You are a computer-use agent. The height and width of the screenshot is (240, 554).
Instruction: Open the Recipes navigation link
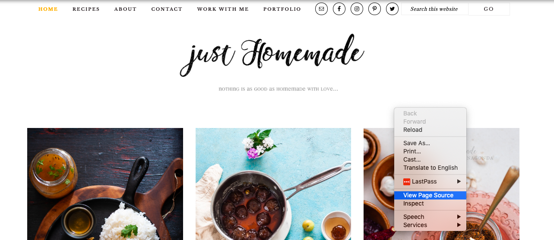86,9
